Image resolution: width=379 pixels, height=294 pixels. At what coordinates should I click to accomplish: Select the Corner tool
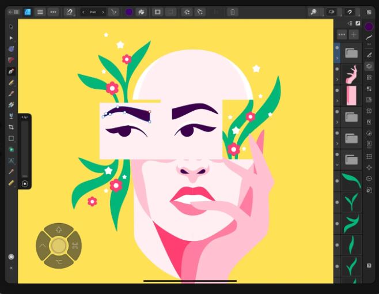coord(11,60)
